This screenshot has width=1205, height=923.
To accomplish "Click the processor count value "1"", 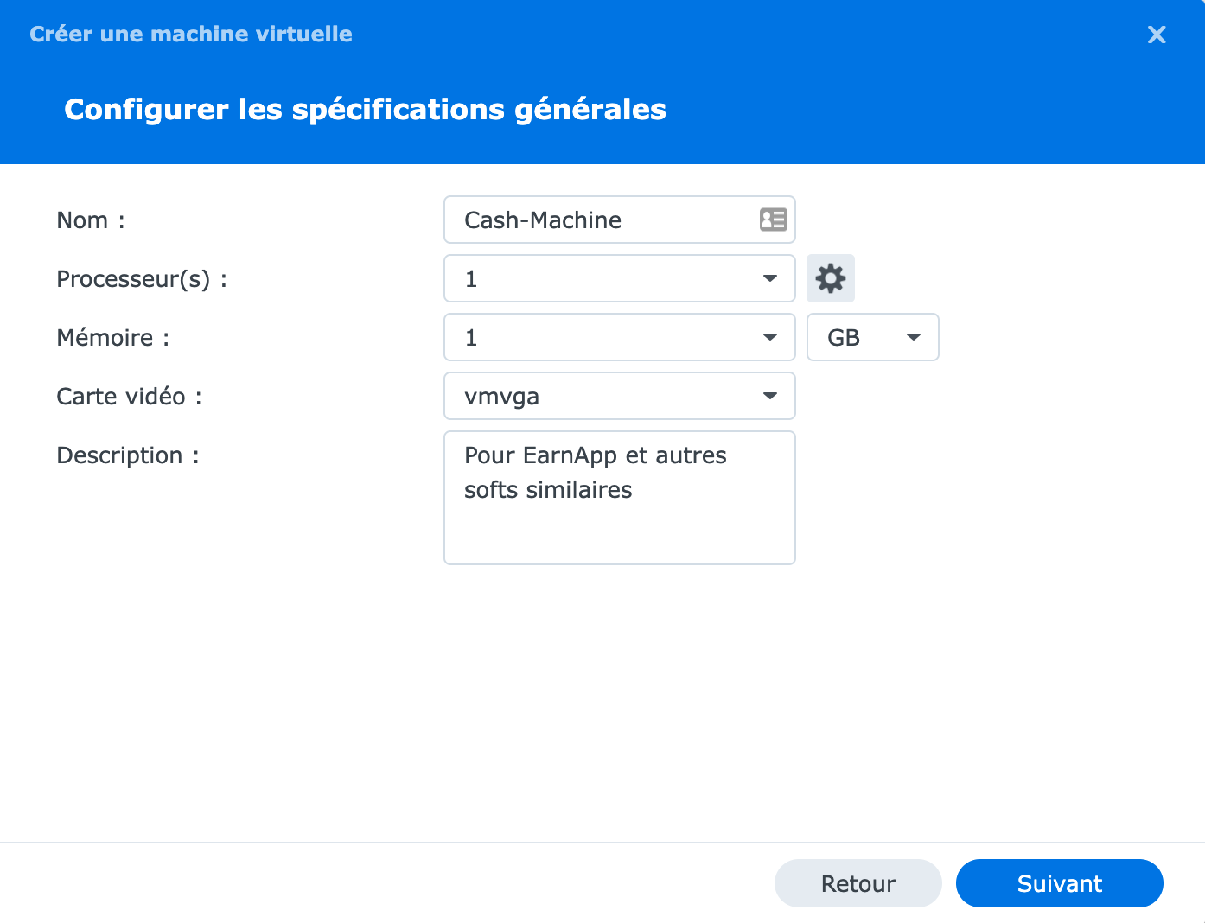I will click(x=471, y=279).
